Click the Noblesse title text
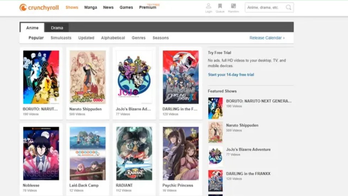Image resolution: width=348 pixels, height=196 pixels. pyautogui.click(x=31, y=185)
